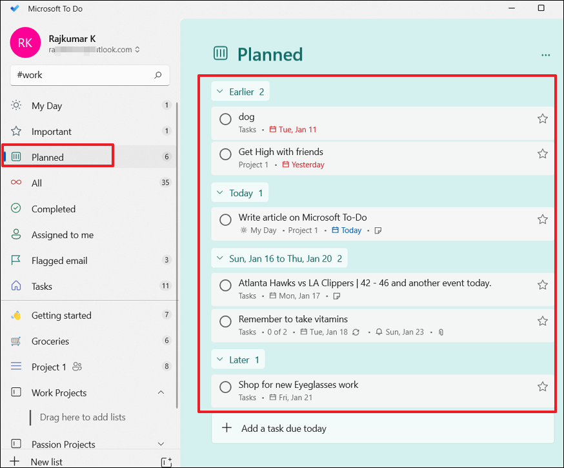The width and height of the screenshot is (564, 468).
Task: Open the Groceries list
Action: click(x=89, y=341)
